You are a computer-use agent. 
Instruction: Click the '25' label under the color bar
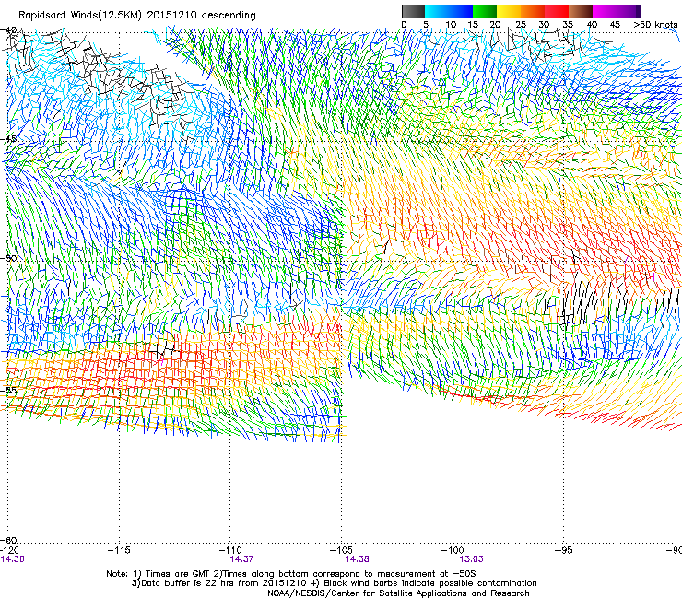(x=521, y=25)
